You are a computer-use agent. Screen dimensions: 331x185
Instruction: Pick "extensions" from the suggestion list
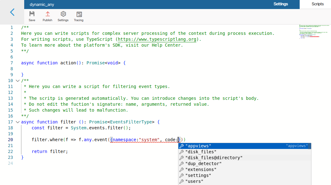[201, 169]
